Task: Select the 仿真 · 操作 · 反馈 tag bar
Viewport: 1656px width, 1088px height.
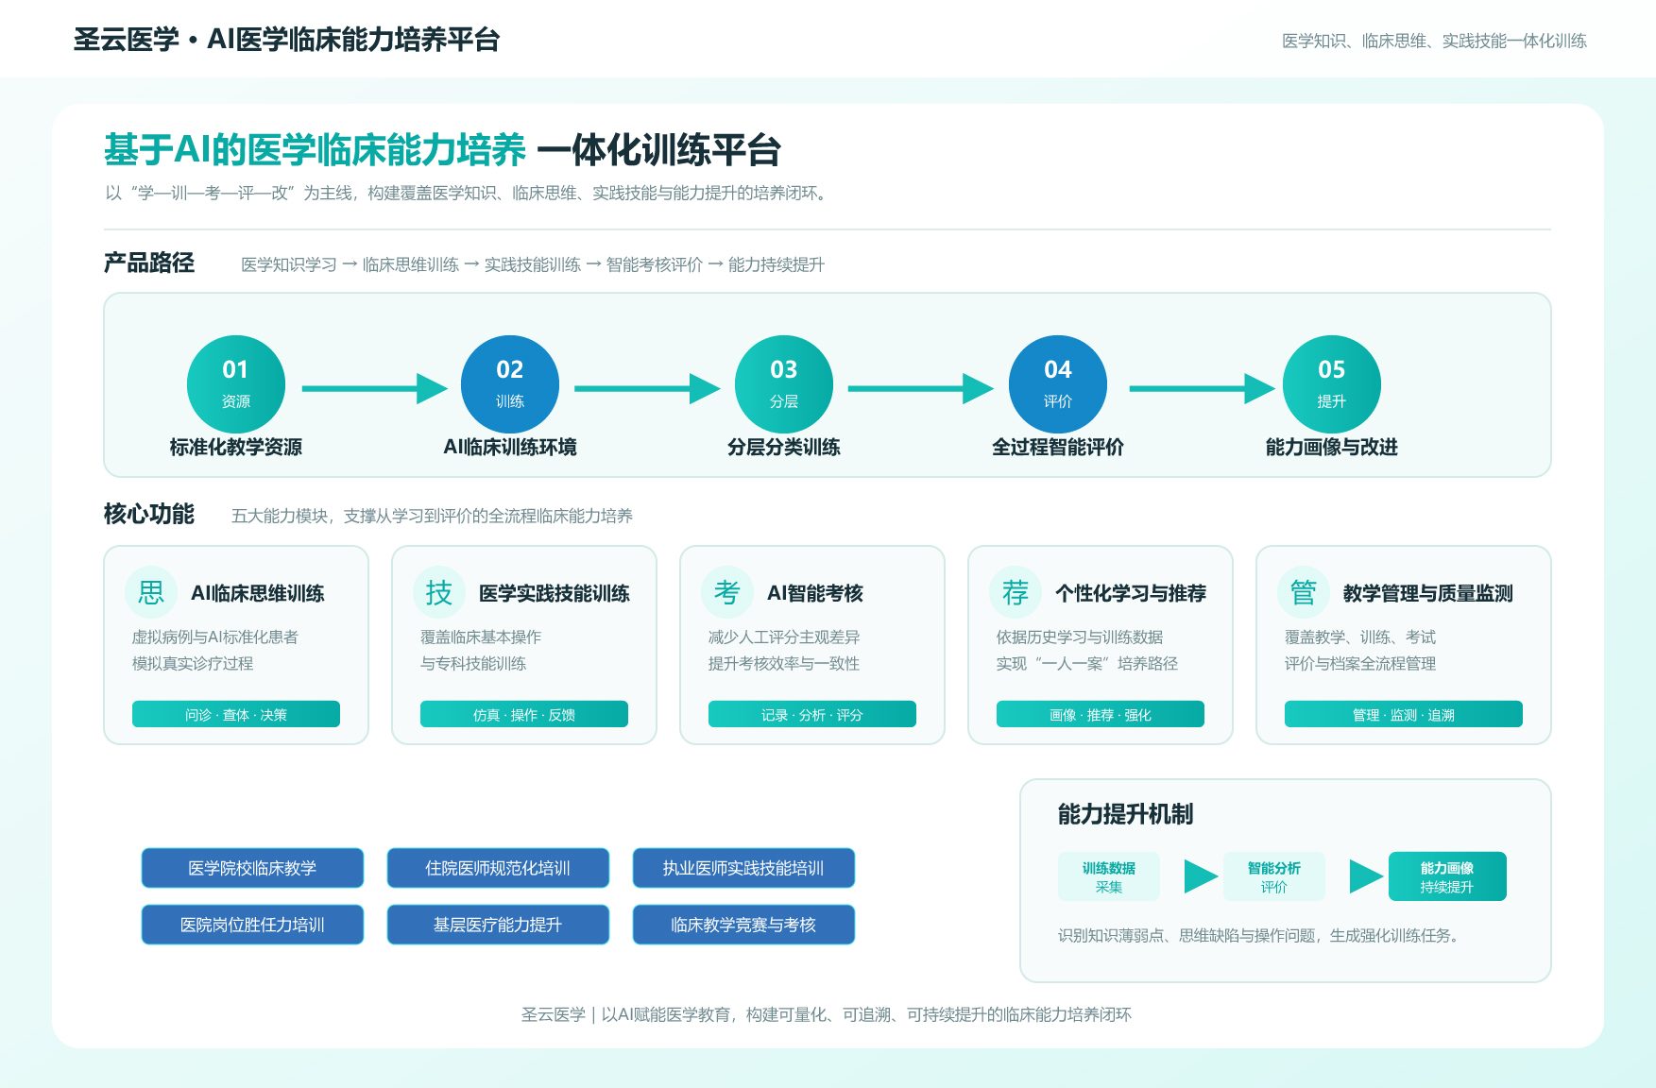Action: pyautogui.click(x=524, y=714)
